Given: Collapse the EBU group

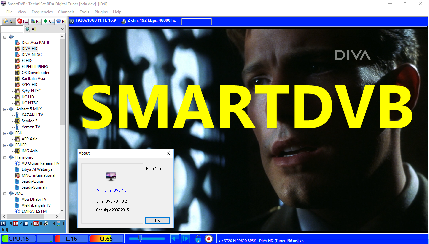Looking at the screenshot, I should click(x=5, y=133).
